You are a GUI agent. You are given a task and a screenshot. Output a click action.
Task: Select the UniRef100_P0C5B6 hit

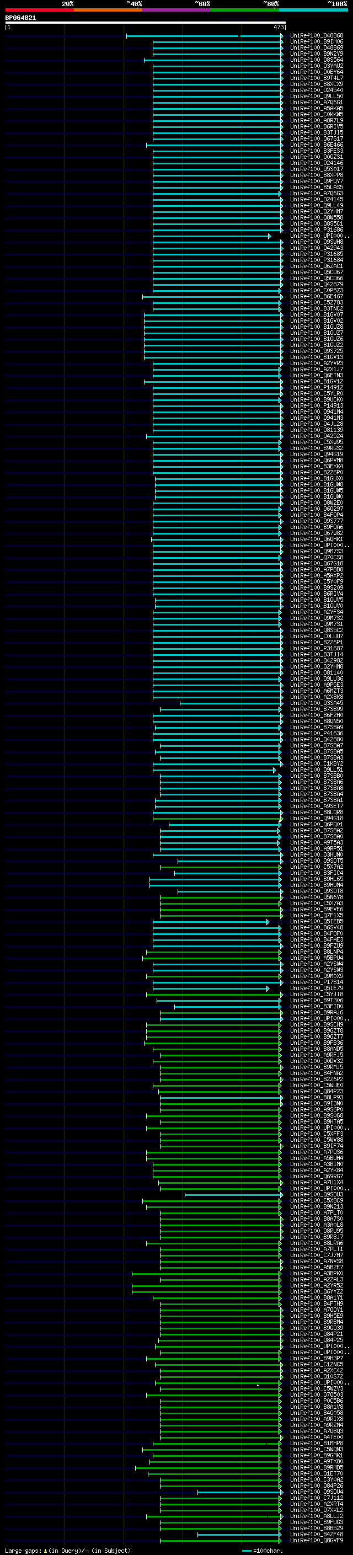coord(317,1401)
